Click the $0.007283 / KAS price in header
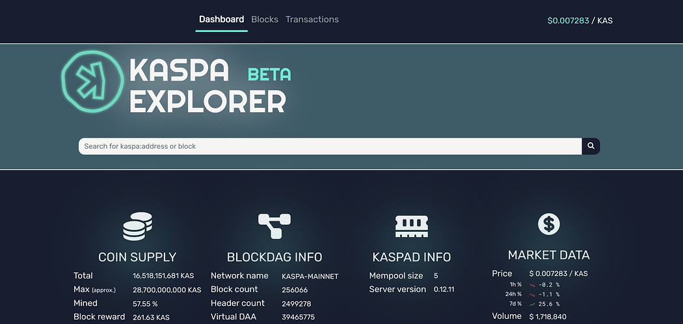The image size is (683, 324). point(580,20)
